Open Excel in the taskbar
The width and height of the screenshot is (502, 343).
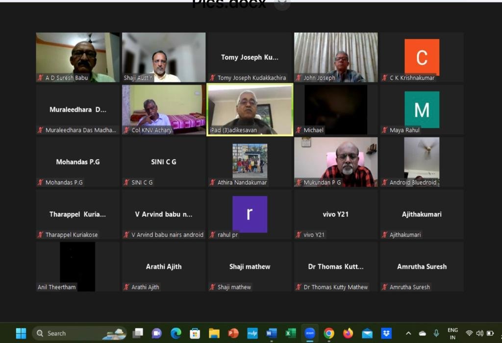click(x=291, y=333)
